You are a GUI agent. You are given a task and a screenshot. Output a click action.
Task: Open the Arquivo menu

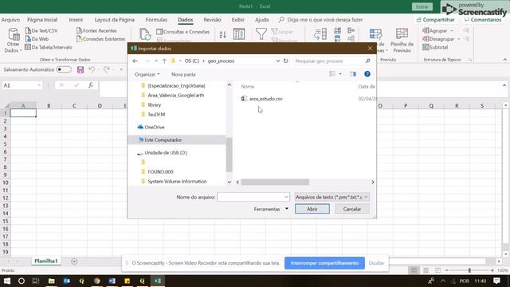(10, 20)
